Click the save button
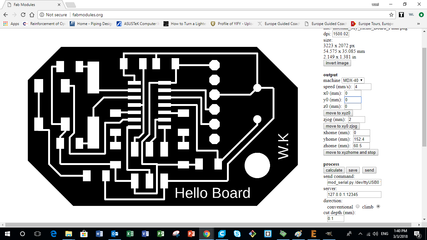427x240 pixels. (353, 170)
